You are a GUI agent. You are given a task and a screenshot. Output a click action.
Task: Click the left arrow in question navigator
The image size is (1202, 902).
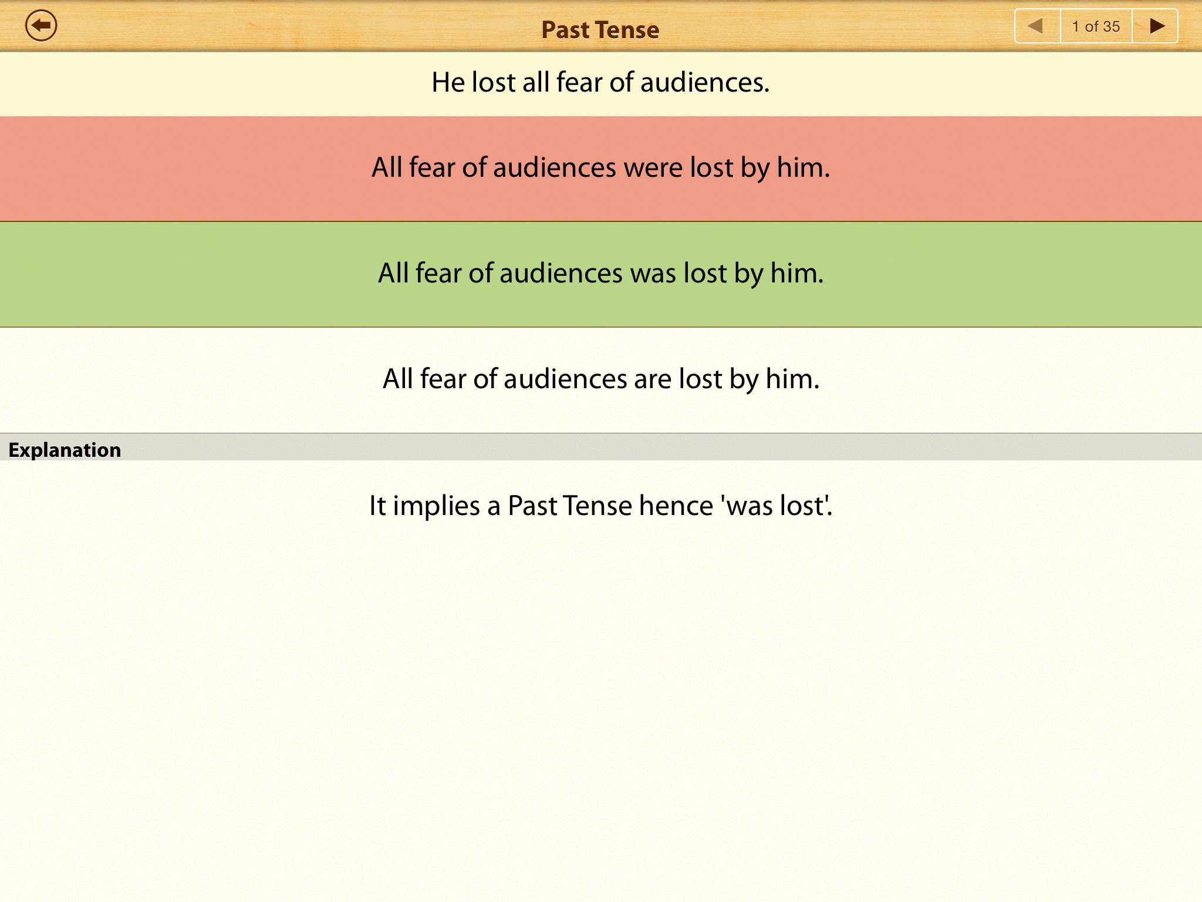coord(1036,26)
